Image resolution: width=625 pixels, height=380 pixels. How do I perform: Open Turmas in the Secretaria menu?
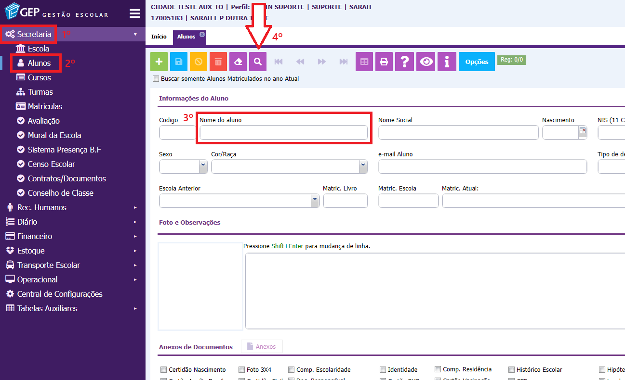coord(40,92)
